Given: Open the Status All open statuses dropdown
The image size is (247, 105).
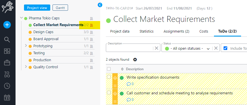Looking at the screenshot, I should (187, 48).
